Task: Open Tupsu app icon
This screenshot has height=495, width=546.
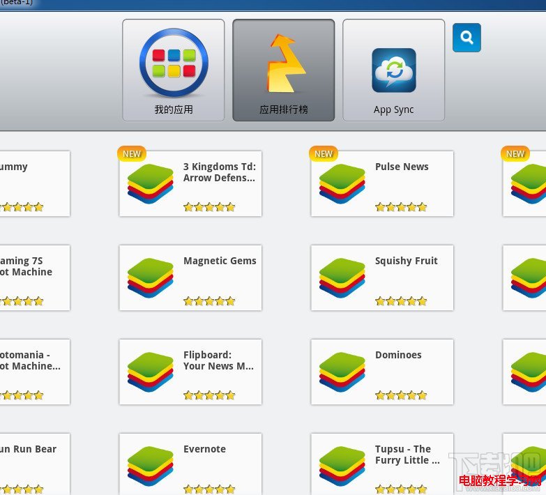Action: [342, 466]
